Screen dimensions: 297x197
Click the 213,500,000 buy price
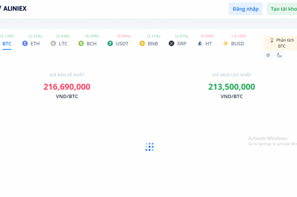click(x=232, y=87)
